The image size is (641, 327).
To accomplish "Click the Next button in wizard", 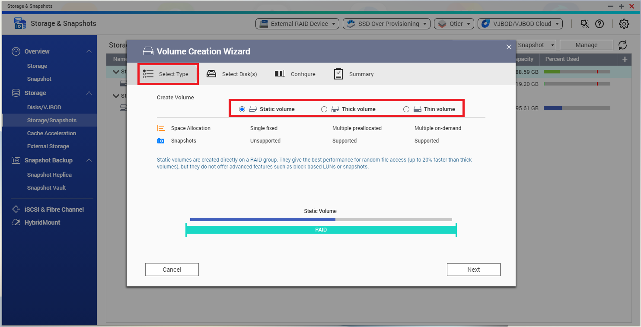I will coord(473,270).
